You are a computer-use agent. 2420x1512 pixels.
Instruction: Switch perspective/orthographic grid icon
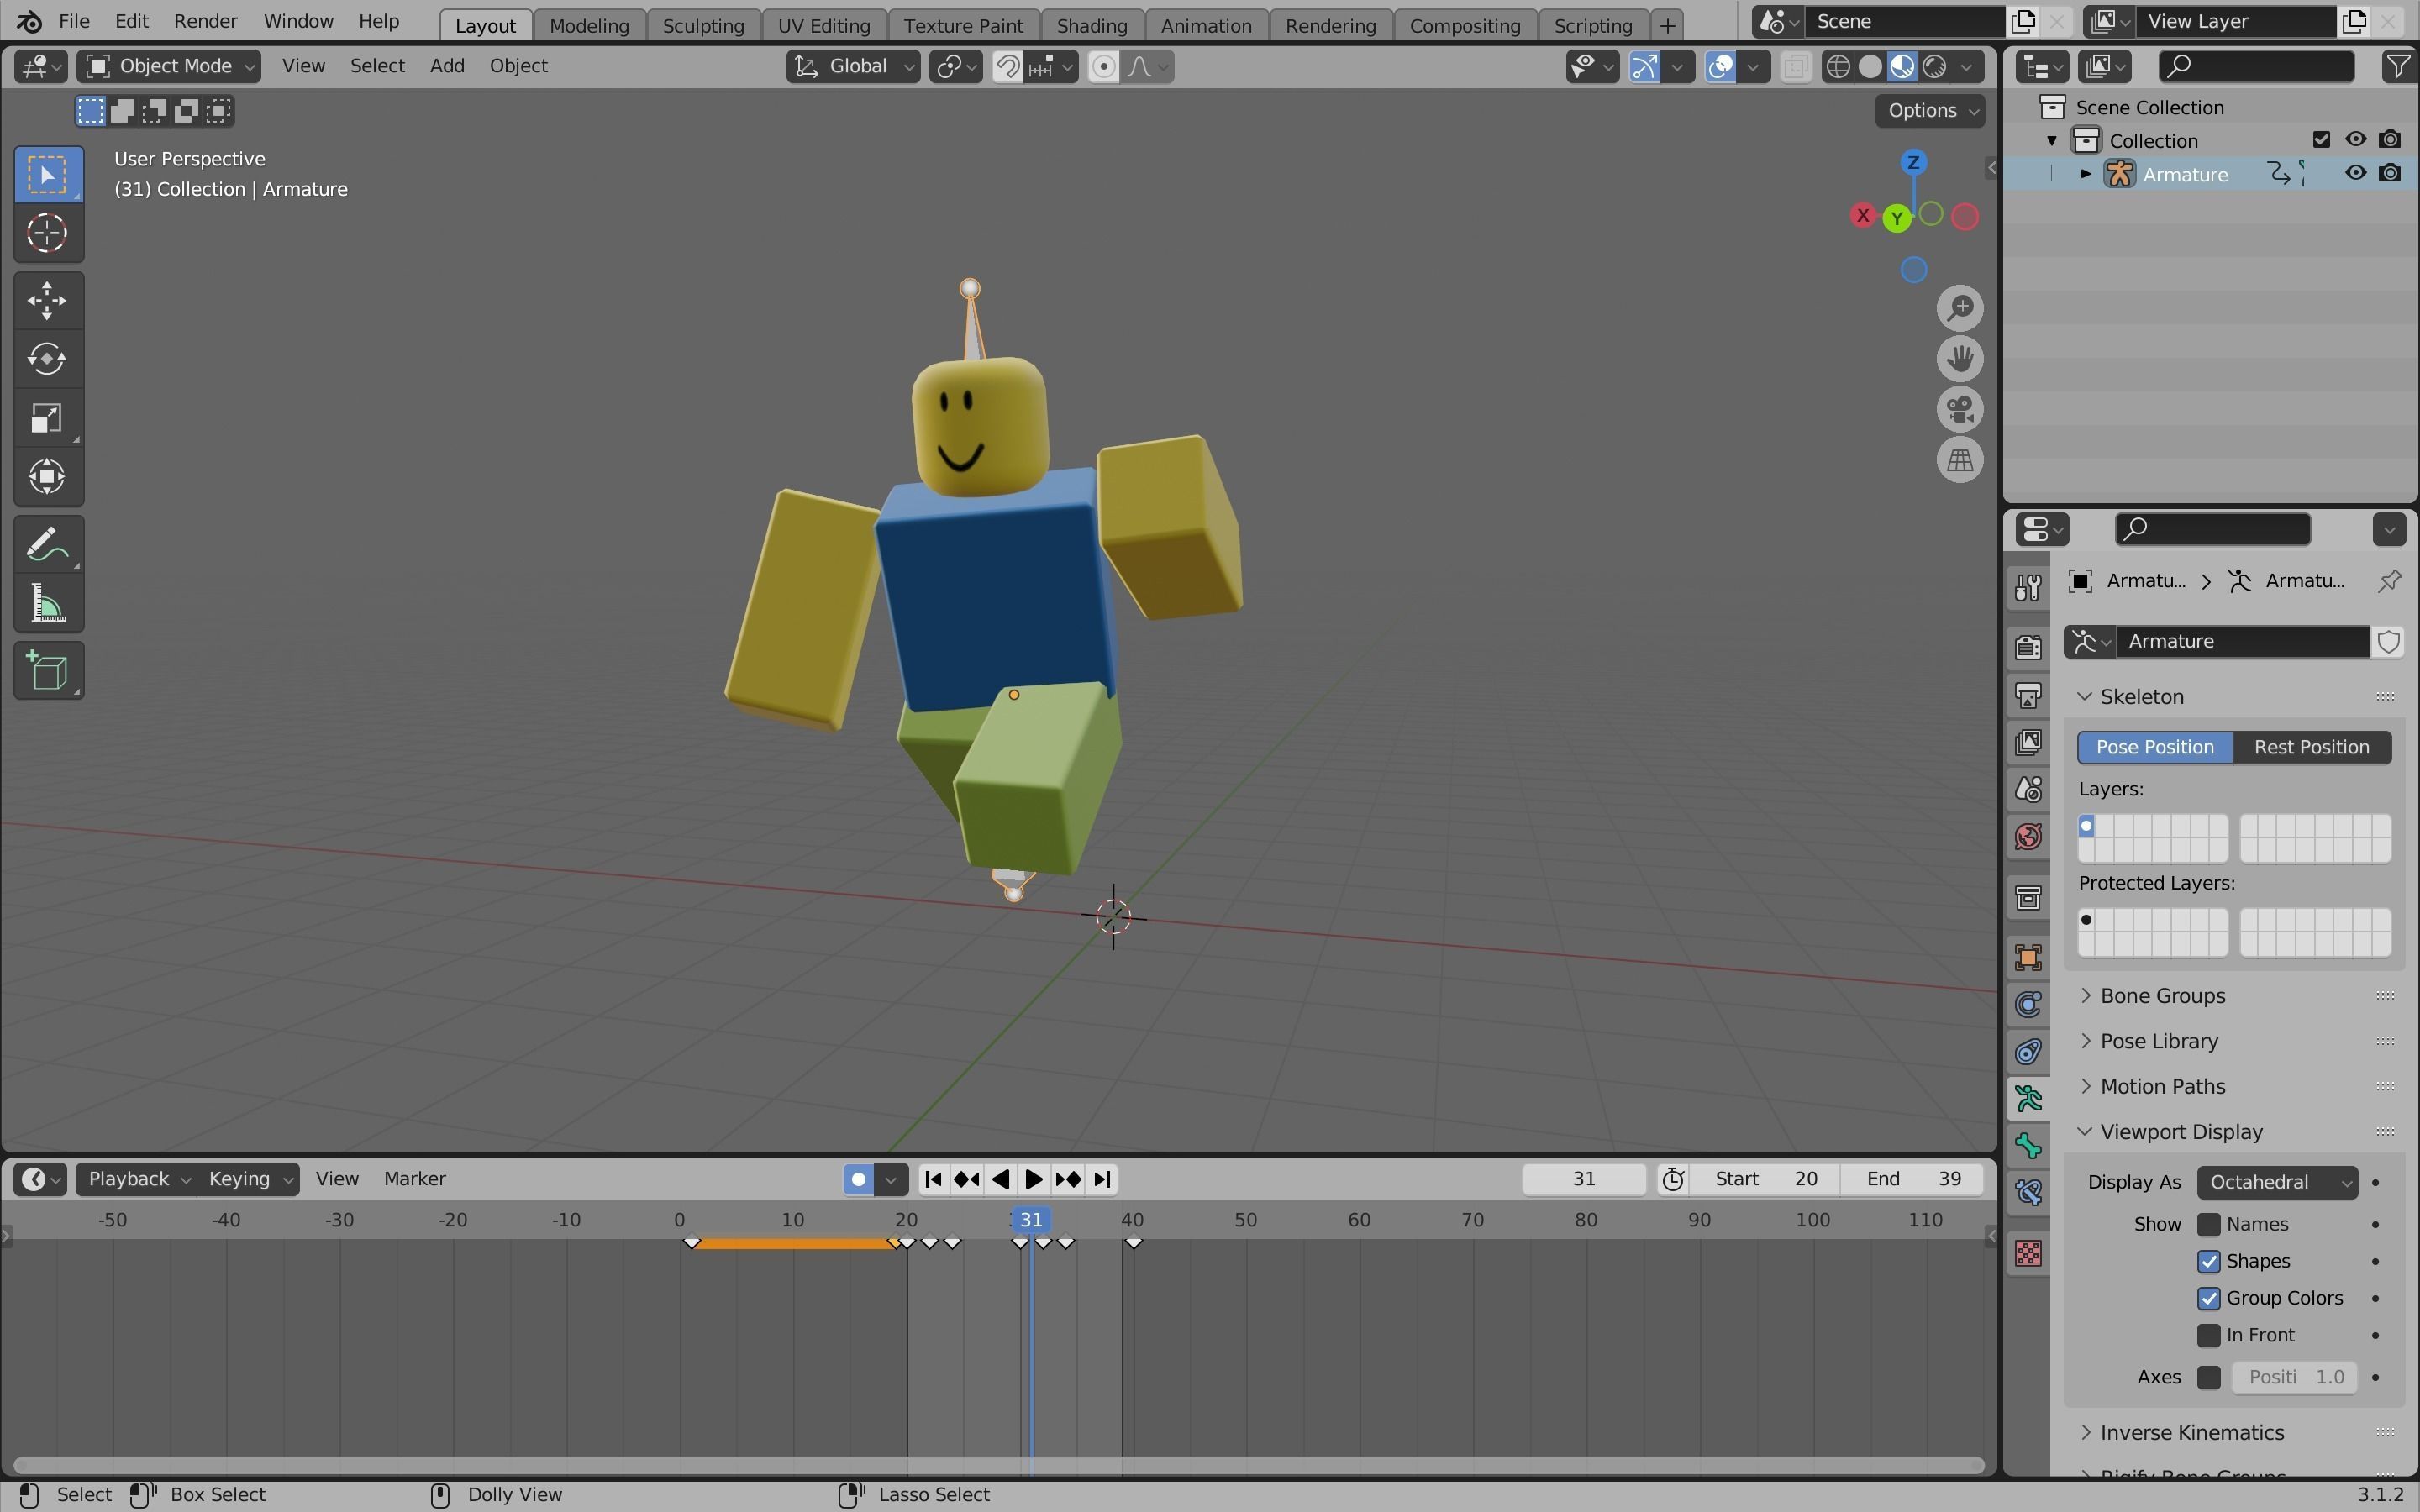click(x=1959, y=461)
